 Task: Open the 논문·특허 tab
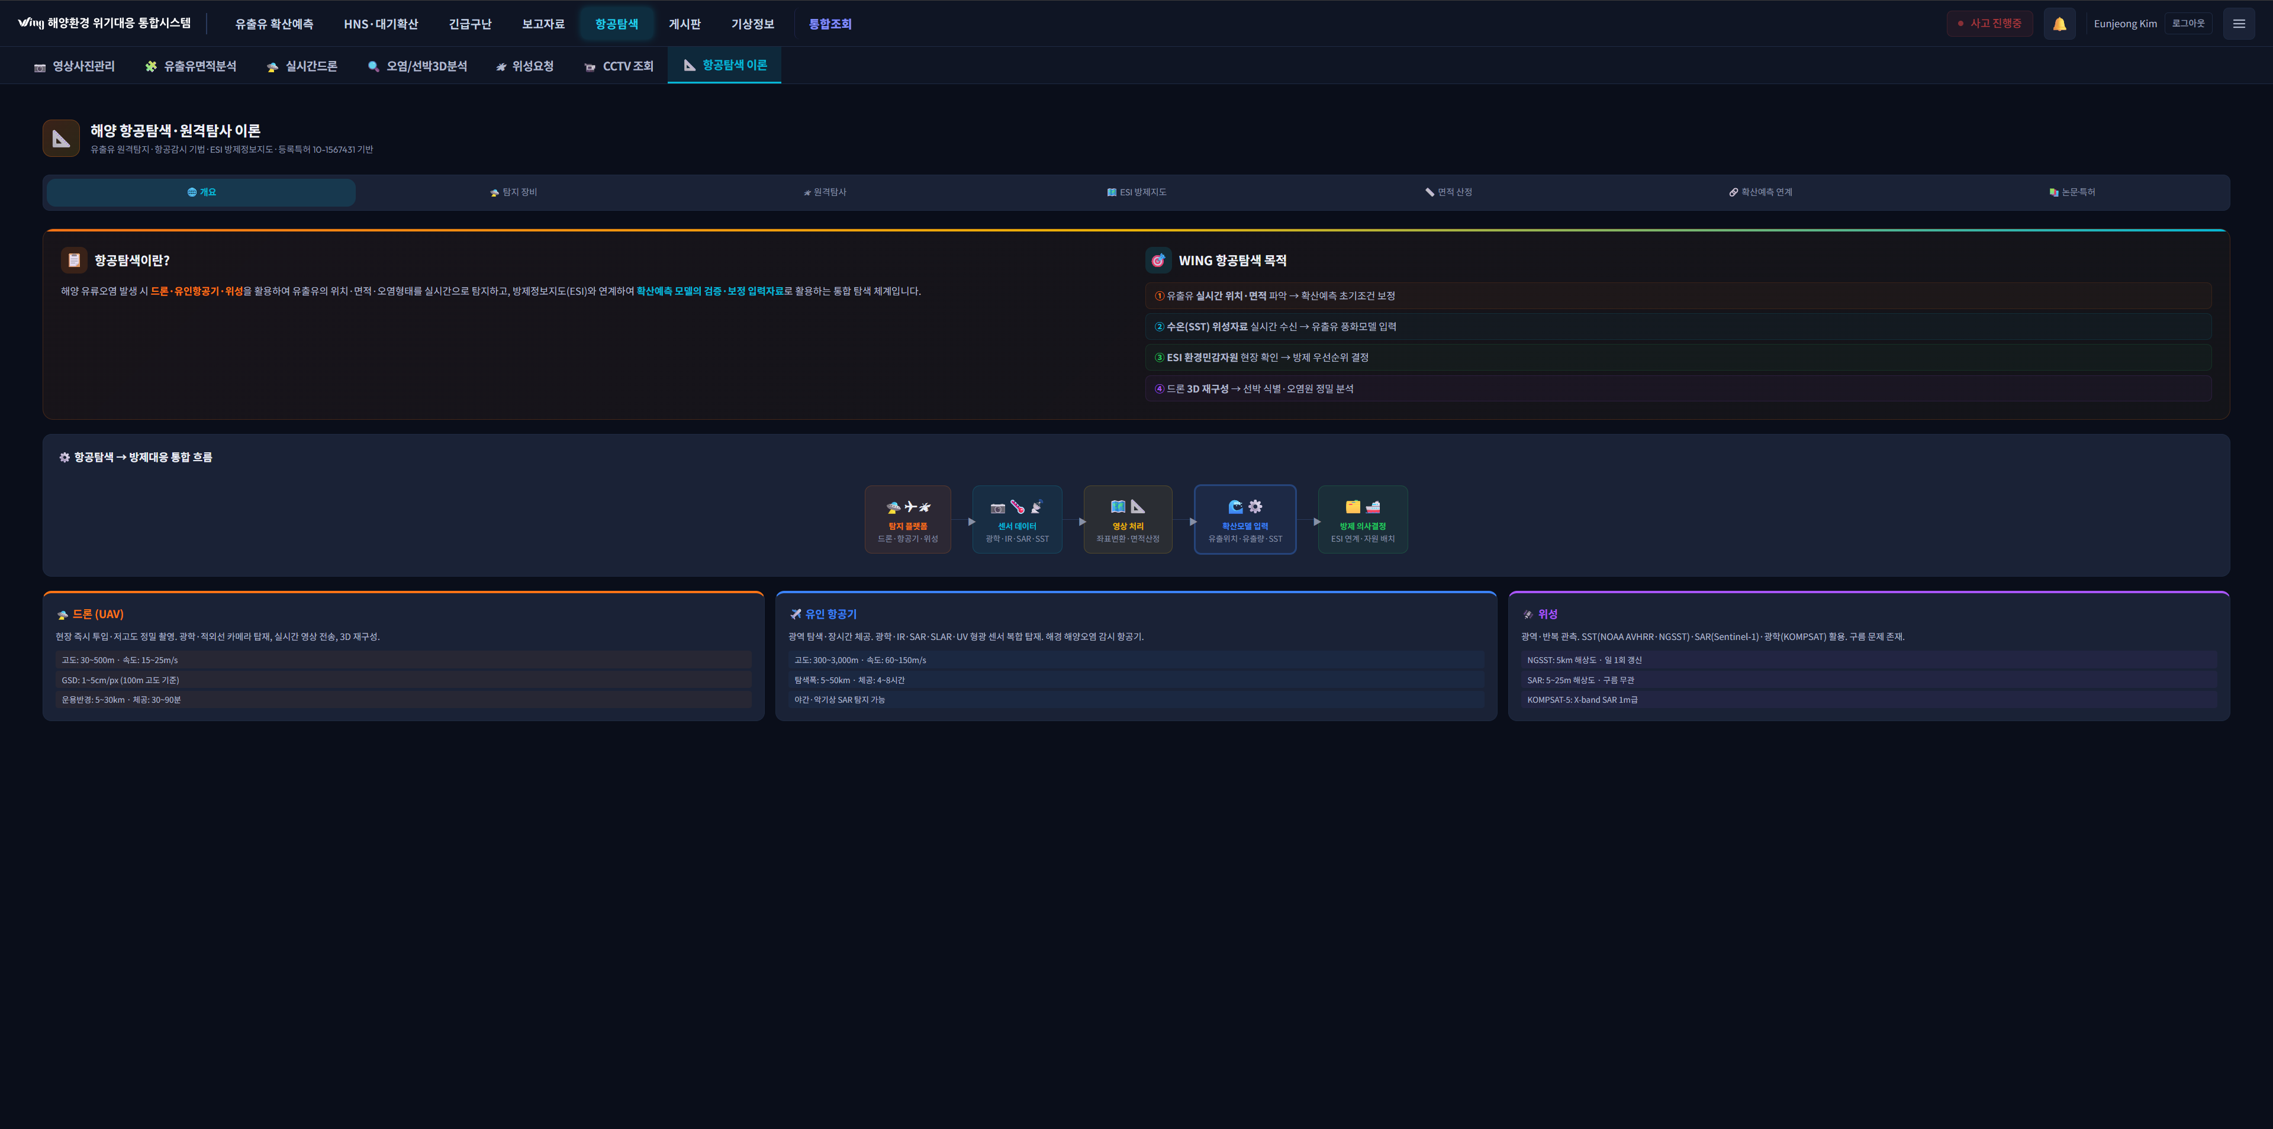click(x=2072, y=192)
